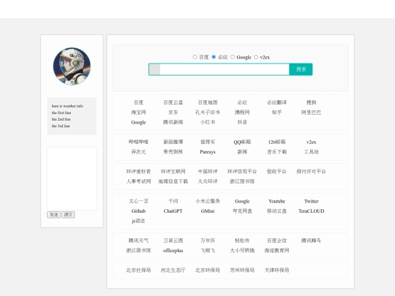Open the 小红书 link
Image resolution: width=395 pixels, height=296 pixels.
pos(208,122)
